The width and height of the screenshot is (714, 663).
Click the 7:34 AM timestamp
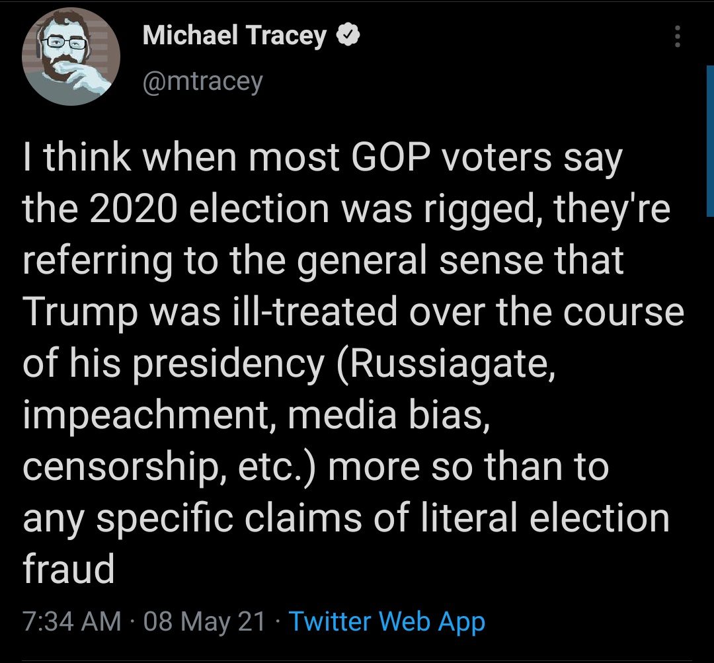point(71,621)
